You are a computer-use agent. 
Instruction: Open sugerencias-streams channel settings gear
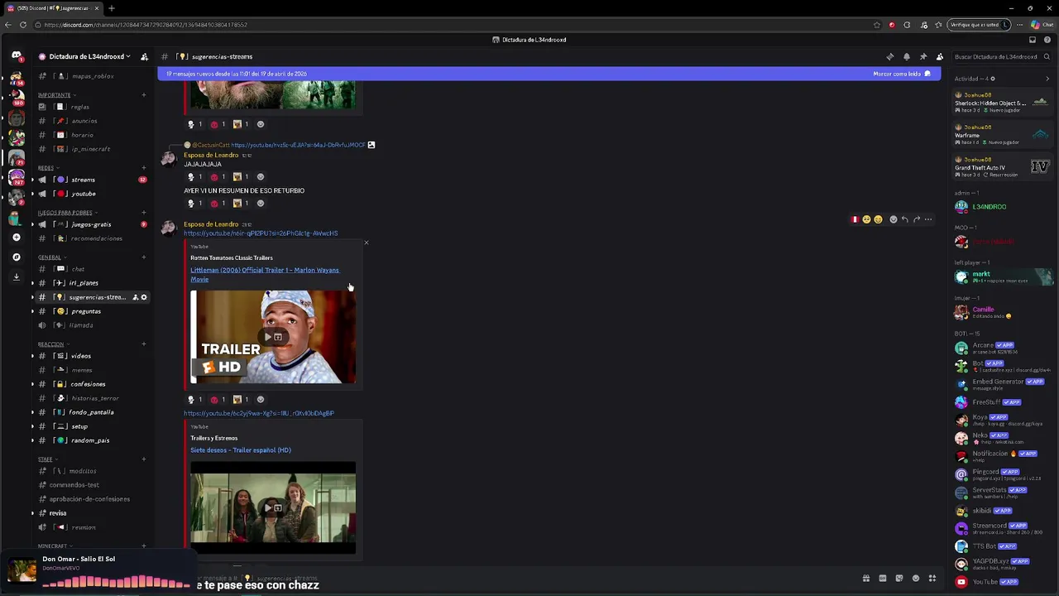pos(144,297)
